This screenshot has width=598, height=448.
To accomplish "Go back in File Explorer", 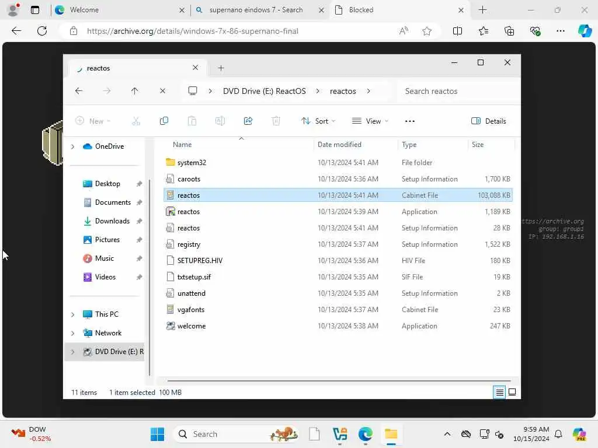I will 79,91.
